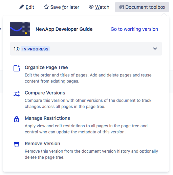Click the pencil Edit icon
The width and height of the screenshot is (173, 175).
[22, 7]
